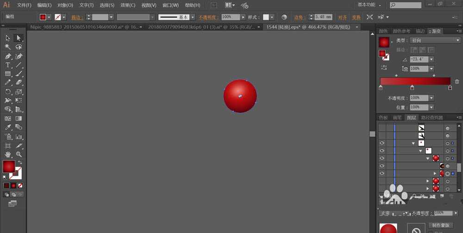This screenshot has height=233, width=463.
Task: Select the Column Graph tool
Action: [19, 136]
